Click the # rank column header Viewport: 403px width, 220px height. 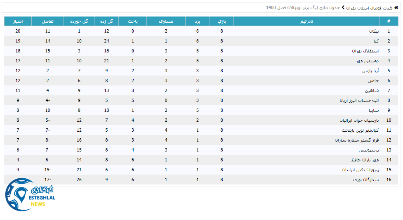click(x=388, y=21)
